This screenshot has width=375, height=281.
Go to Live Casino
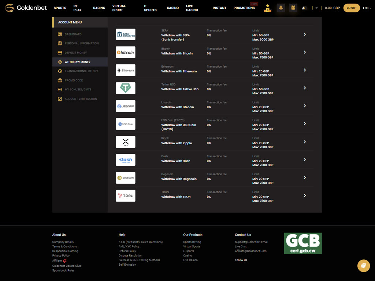[x=192, y=8]
